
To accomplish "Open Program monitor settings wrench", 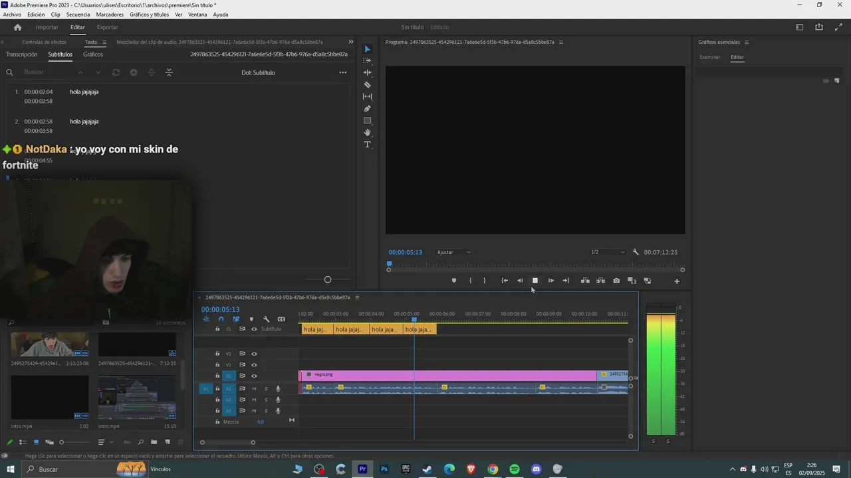I will coord(636,252).
